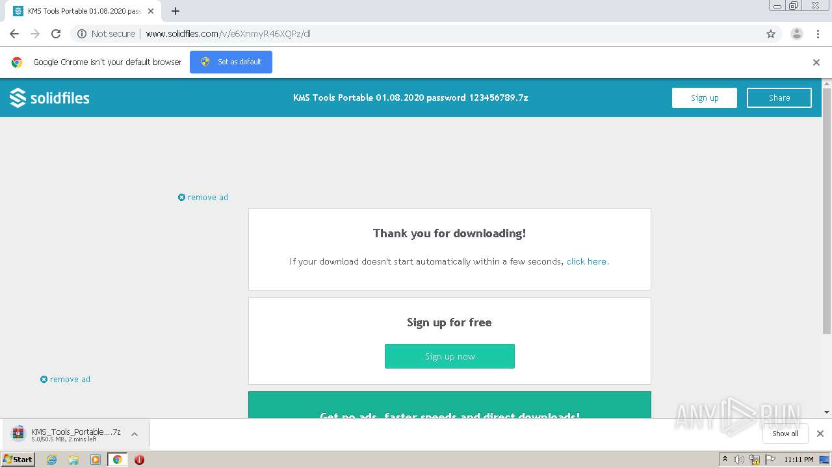Go back with browser back arrow

(x=14, y=34)
